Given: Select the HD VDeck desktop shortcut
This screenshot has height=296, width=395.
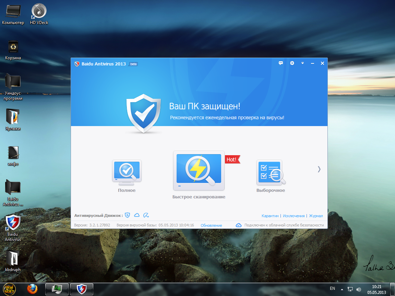Looking at the screenshot, I should (x=39, y=14).
